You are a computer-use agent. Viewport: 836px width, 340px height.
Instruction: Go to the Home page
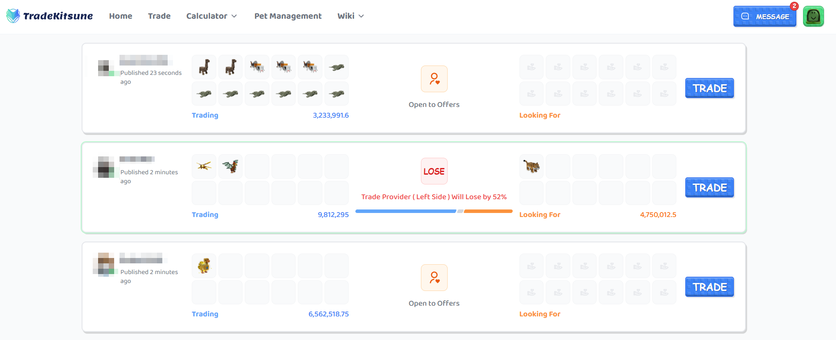[x=120, y=16]
